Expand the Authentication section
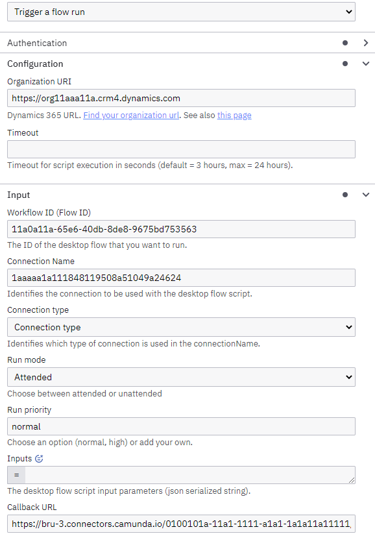 365,43
